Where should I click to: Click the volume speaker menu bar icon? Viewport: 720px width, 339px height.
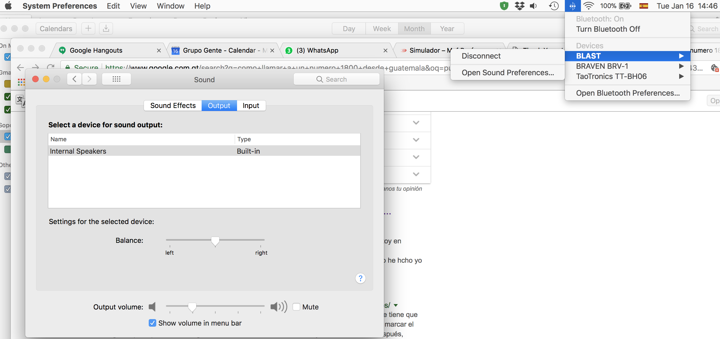point(533,6)
